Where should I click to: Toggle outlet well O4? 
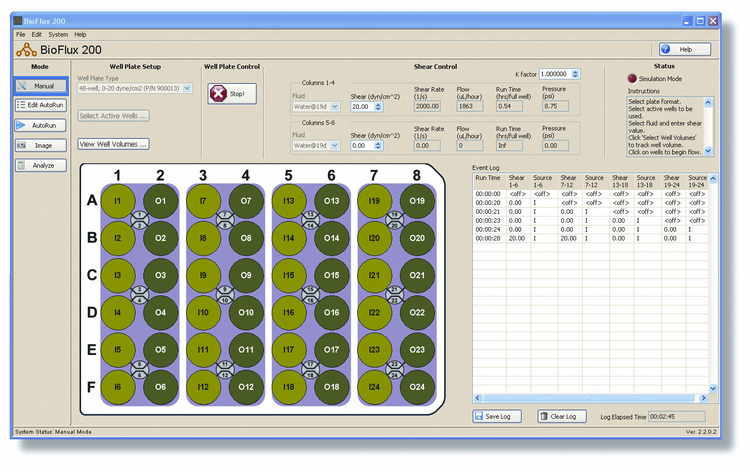pyautogui.click(x=161, y=313)
